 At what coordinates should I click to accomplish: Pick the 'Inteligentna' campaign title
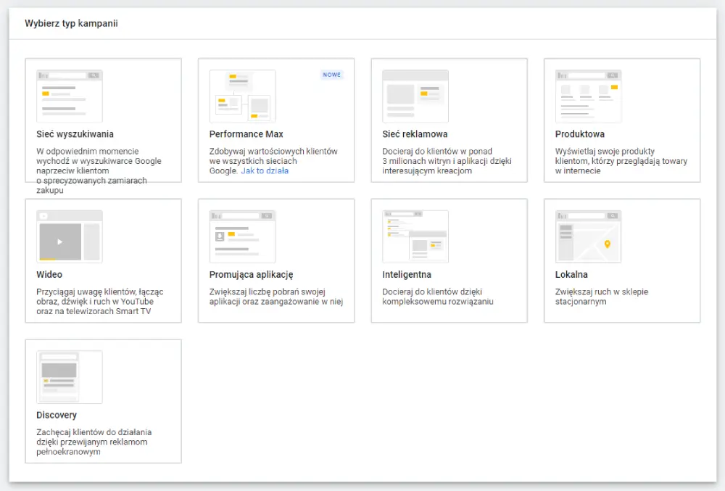tap(407, 275)
